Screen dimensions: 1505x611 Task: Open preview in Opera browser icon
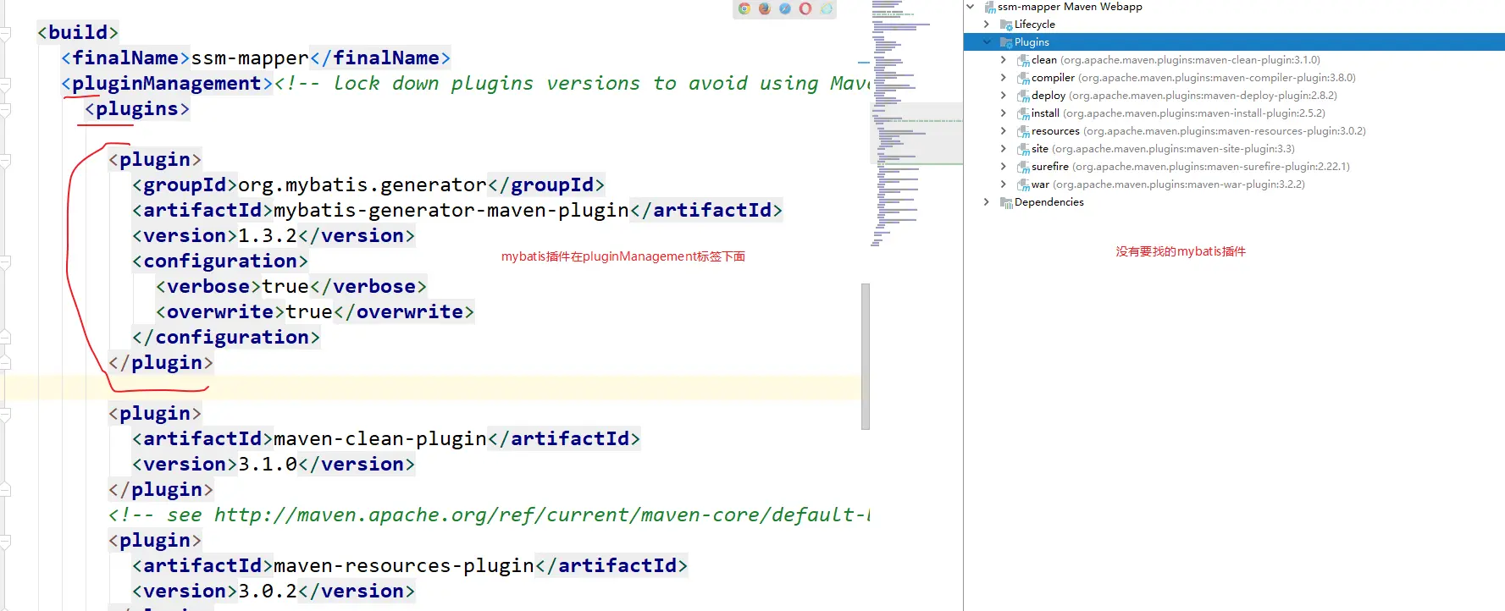(805, 8)
